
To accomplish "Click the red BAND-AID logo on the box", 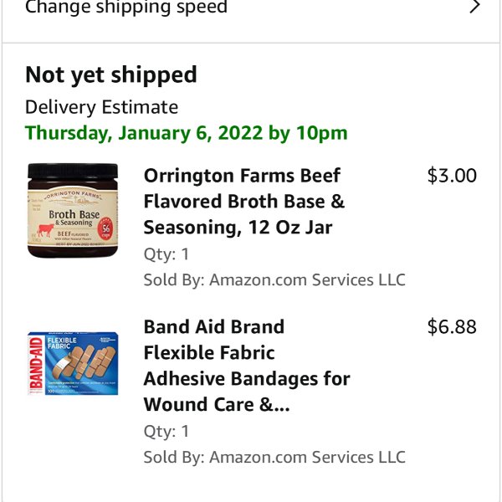I will pos(36,363).
